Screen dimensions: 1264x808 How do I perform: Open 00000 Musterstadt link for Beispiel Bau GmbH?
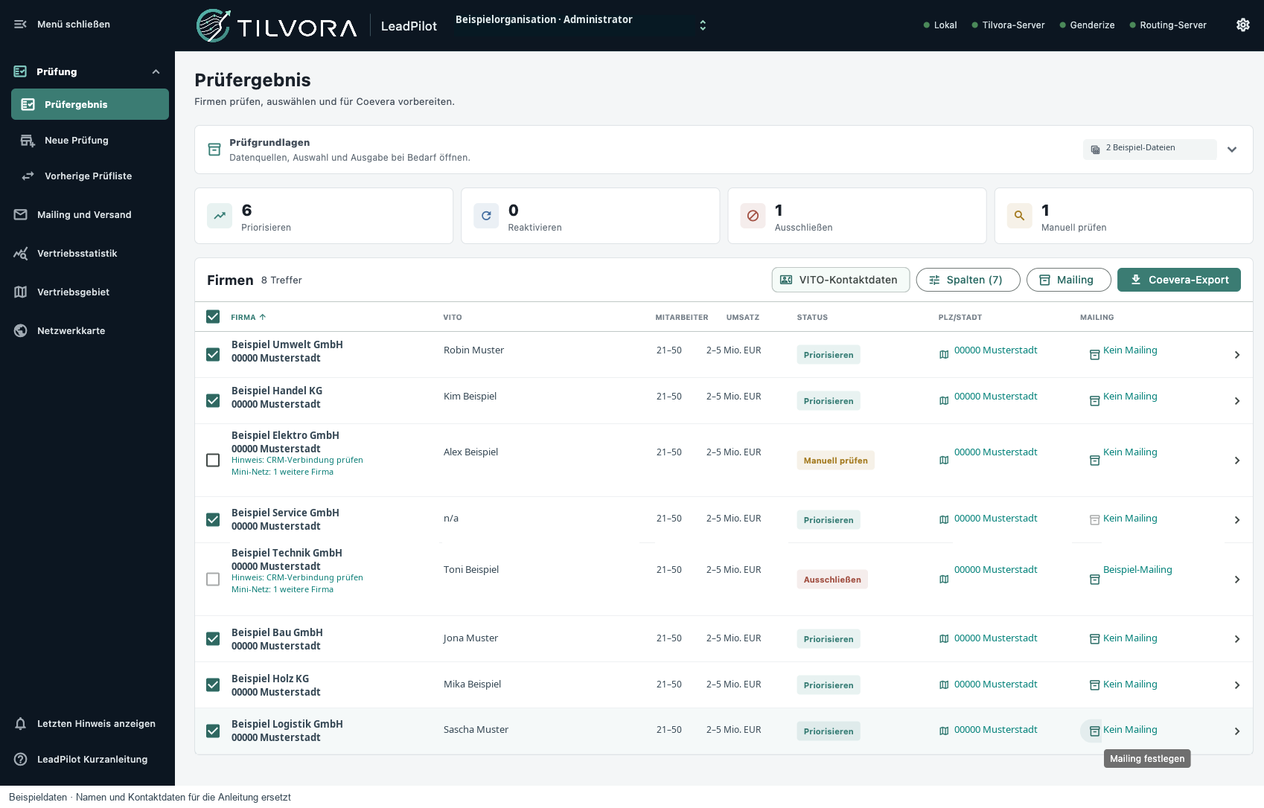[995, 638]
